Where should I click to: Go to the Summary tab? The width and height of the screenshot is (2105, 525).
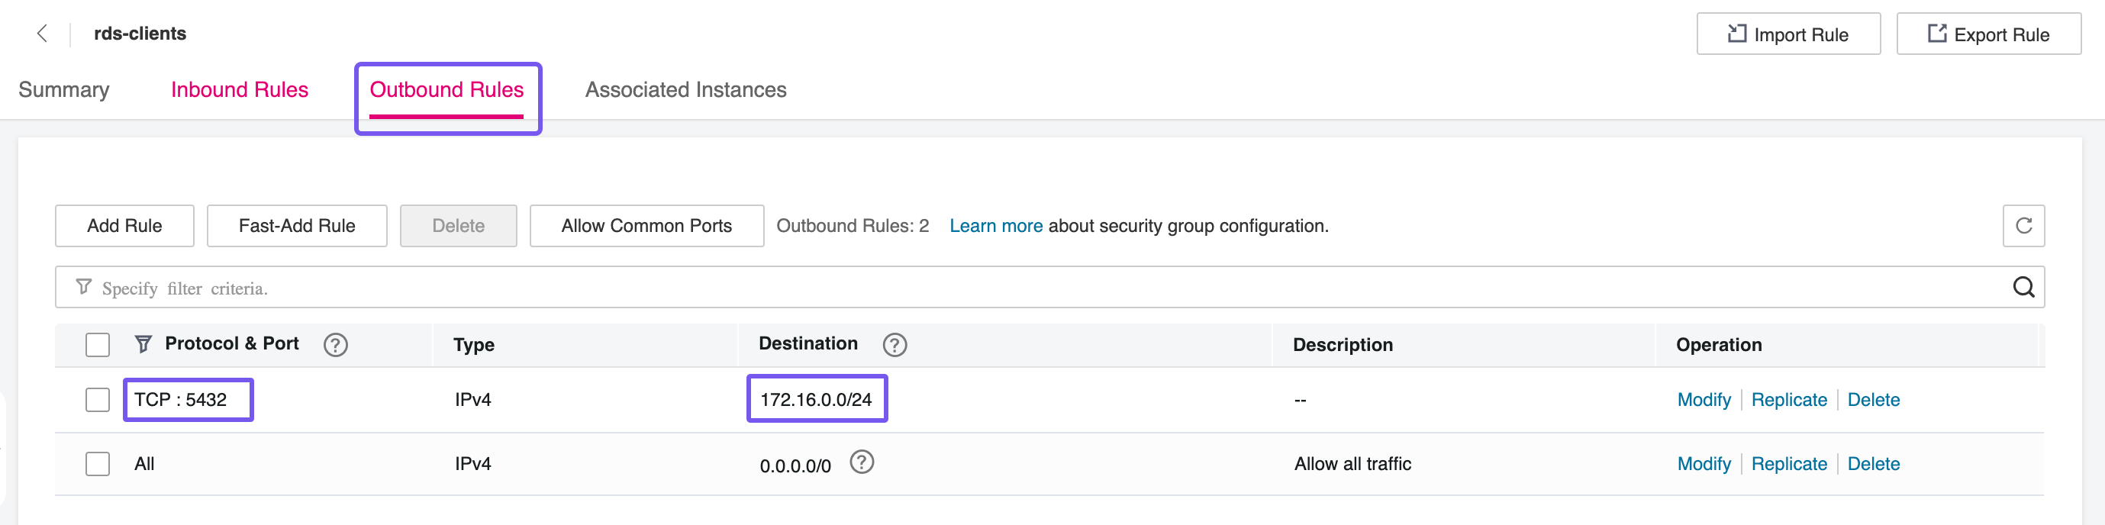click(64, 90)
